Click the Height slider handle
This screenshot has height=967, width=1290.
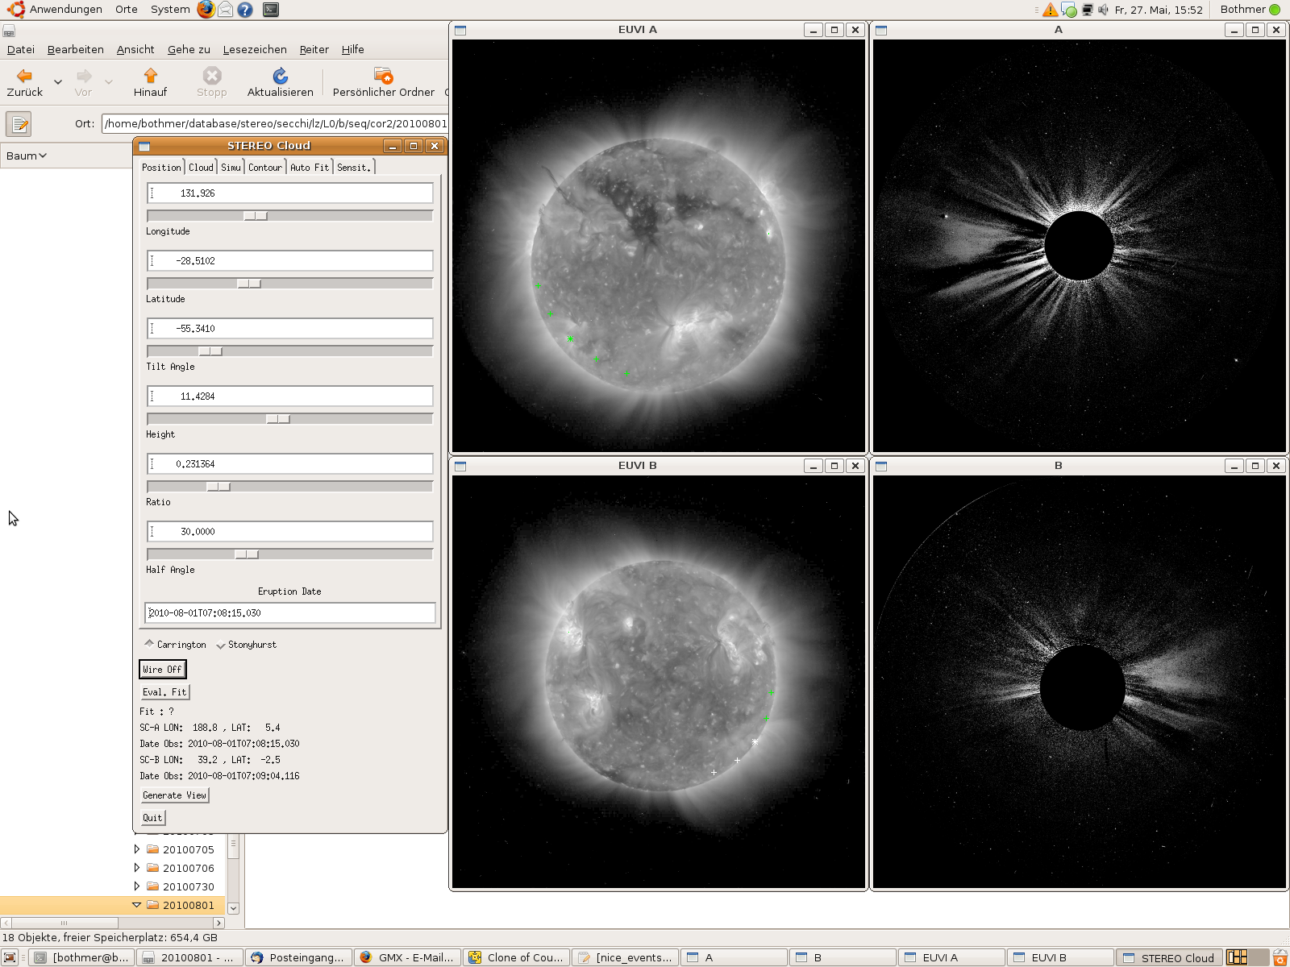(x=278, y=419)
